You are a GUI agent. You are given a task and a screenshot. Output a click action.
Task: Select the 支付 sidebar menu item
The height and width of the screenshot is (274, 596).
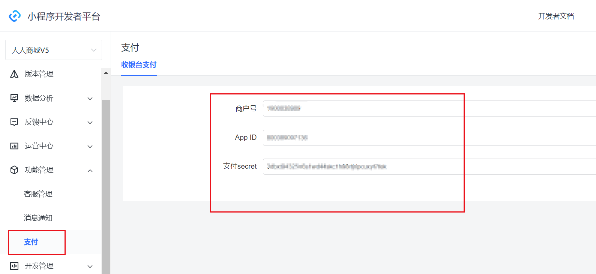pyautogui.click(x=31, y=242)
